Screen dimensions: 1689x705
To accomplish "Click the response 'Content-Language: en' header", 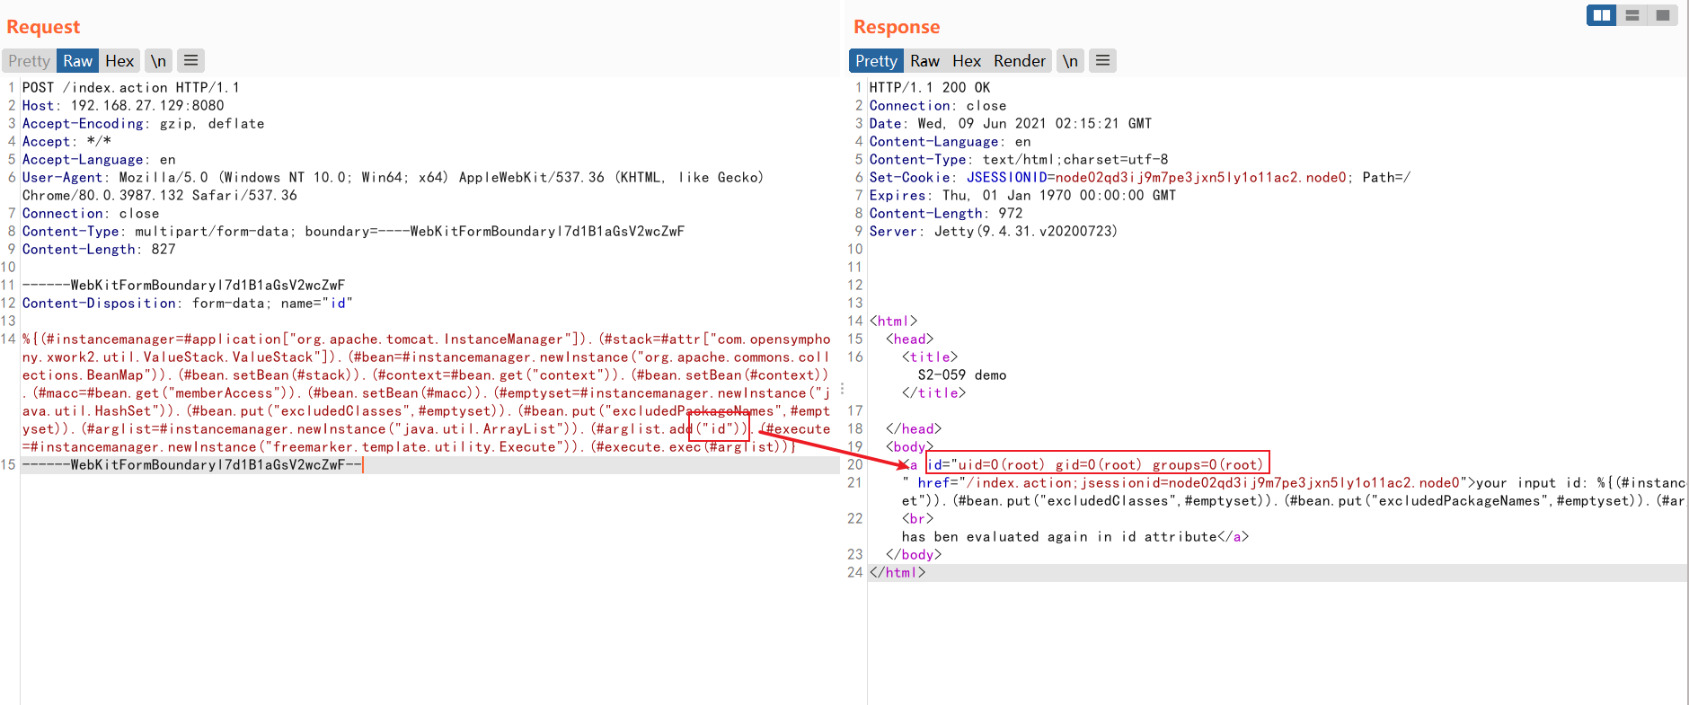I will (x=951, y=141).
